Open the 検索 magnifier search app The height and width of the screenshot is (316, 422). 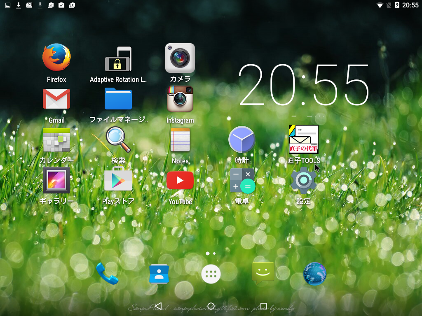pos(118,140)
